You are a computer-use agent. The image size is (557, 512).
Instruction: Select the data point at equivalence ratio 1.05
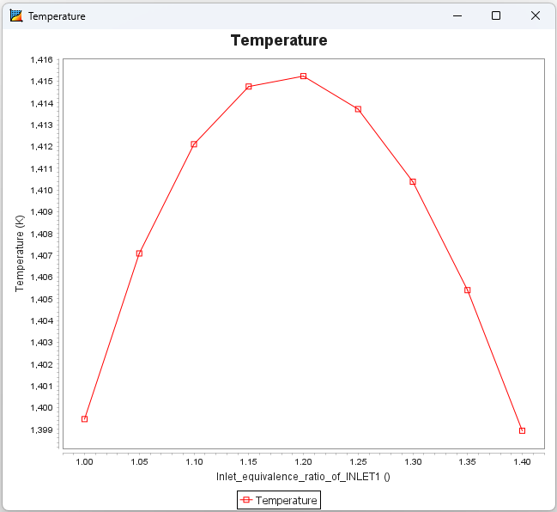139,253
